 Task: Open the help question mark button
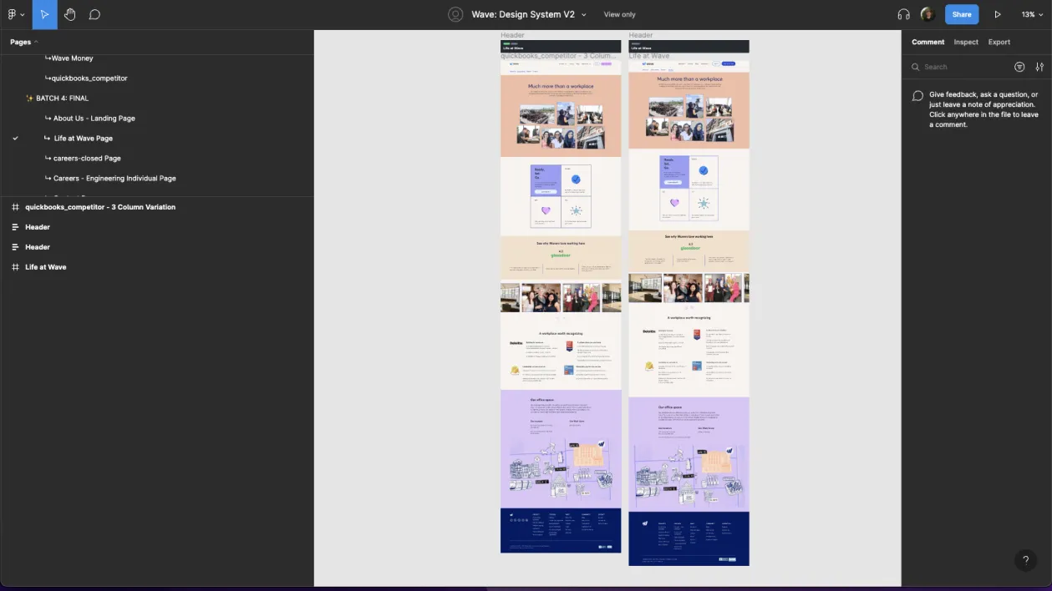pos(1025,560)
